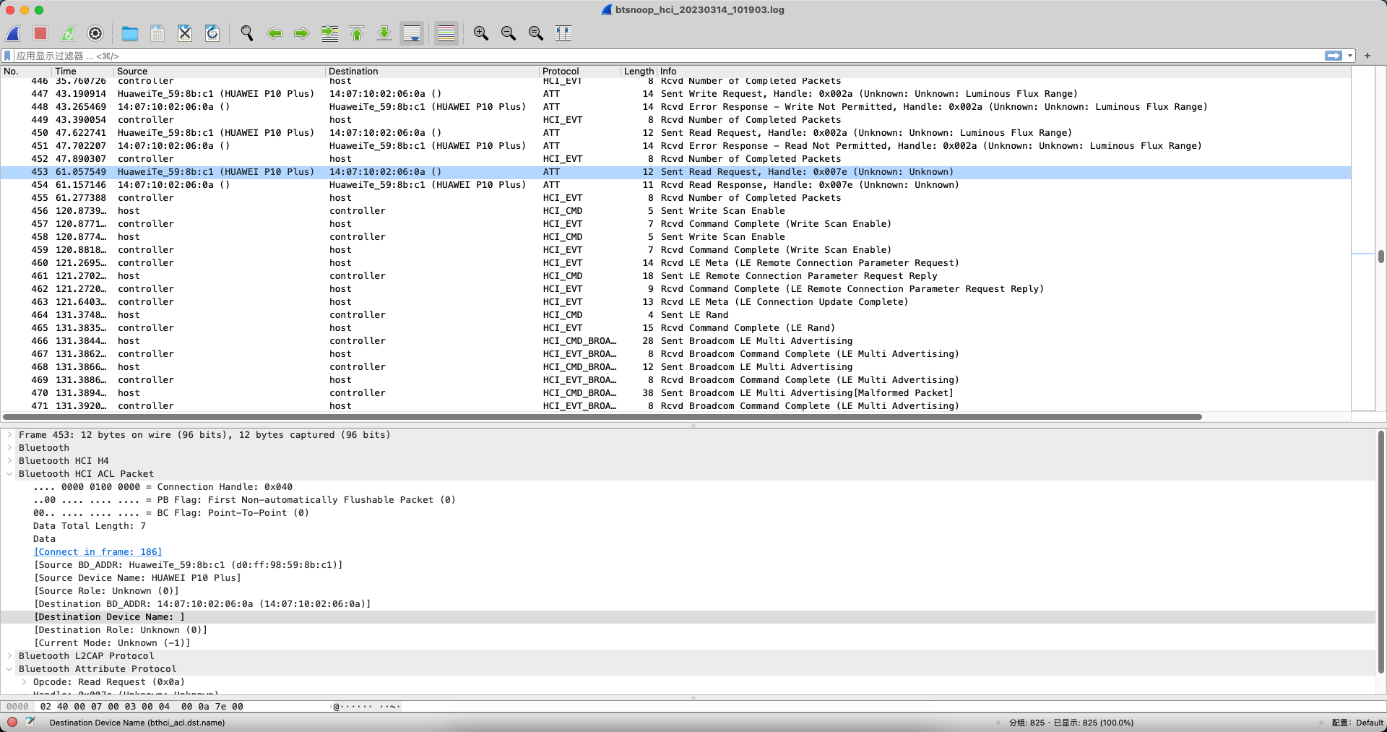Find a packet with magnifier icon
Viewport: 1387px width, 732px height.
pos(247,33)
